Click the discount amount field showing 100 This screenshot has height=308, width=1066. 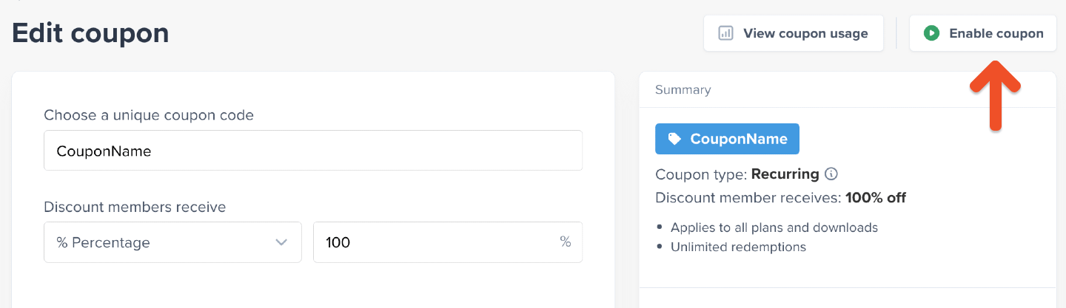pyautogui.click(x=437, y=242)
